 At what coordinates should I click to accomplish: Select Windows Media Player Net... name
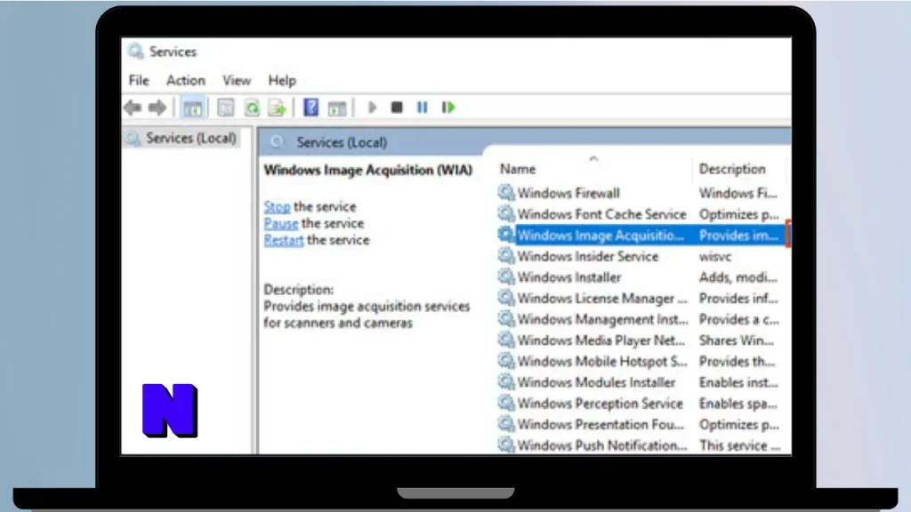click(601, 340)
